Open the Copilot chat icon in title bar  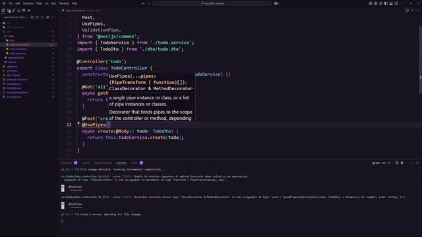pyautogui.click(x=276, y=3)
